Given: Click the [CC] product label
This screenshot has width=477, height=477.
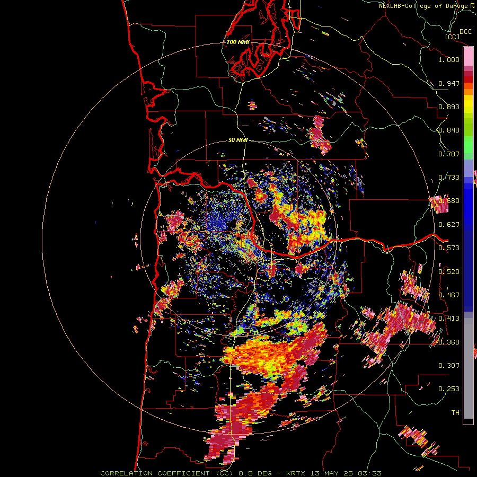Looking at the screenshot, I should click(x=452, y=37).
